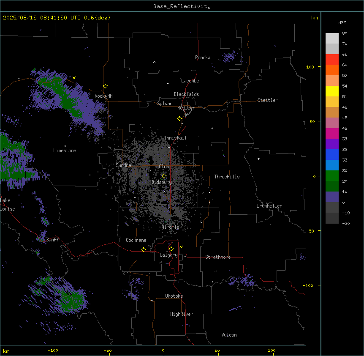Click the -50 tick on the horizontal axis
Viewport: 364px width, 356px height.
[108, 350]
